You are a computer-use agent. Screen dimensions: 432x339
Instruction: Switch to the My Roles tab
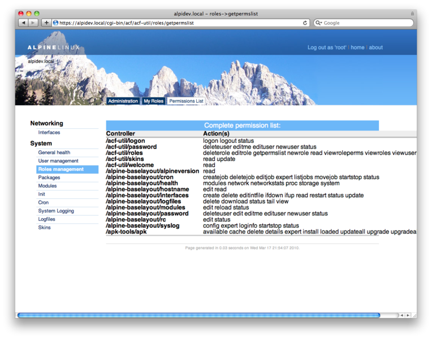coord(153,101)
